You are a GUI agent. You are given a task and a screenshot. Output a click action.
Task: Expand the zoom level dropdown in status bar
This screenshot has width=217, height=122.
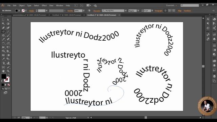pyautogui.click(x=31, y=118)
